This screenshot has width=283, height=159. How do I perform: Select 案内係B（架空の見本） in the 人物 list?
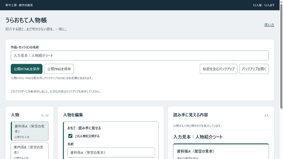tap(30, 151)
